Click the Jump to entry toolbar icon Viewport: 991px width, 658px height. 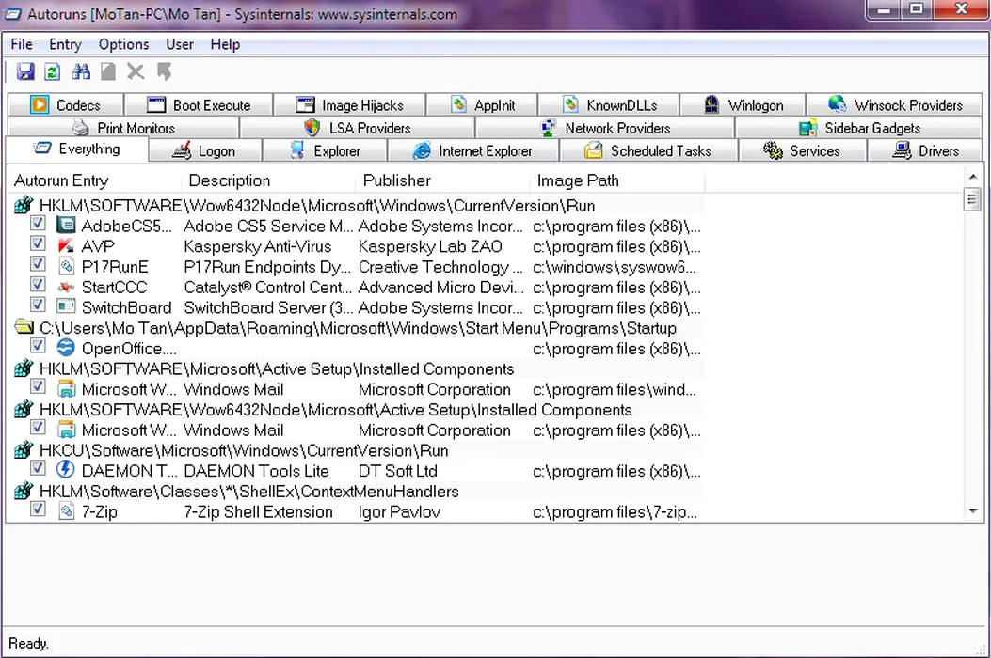point(164,71)
